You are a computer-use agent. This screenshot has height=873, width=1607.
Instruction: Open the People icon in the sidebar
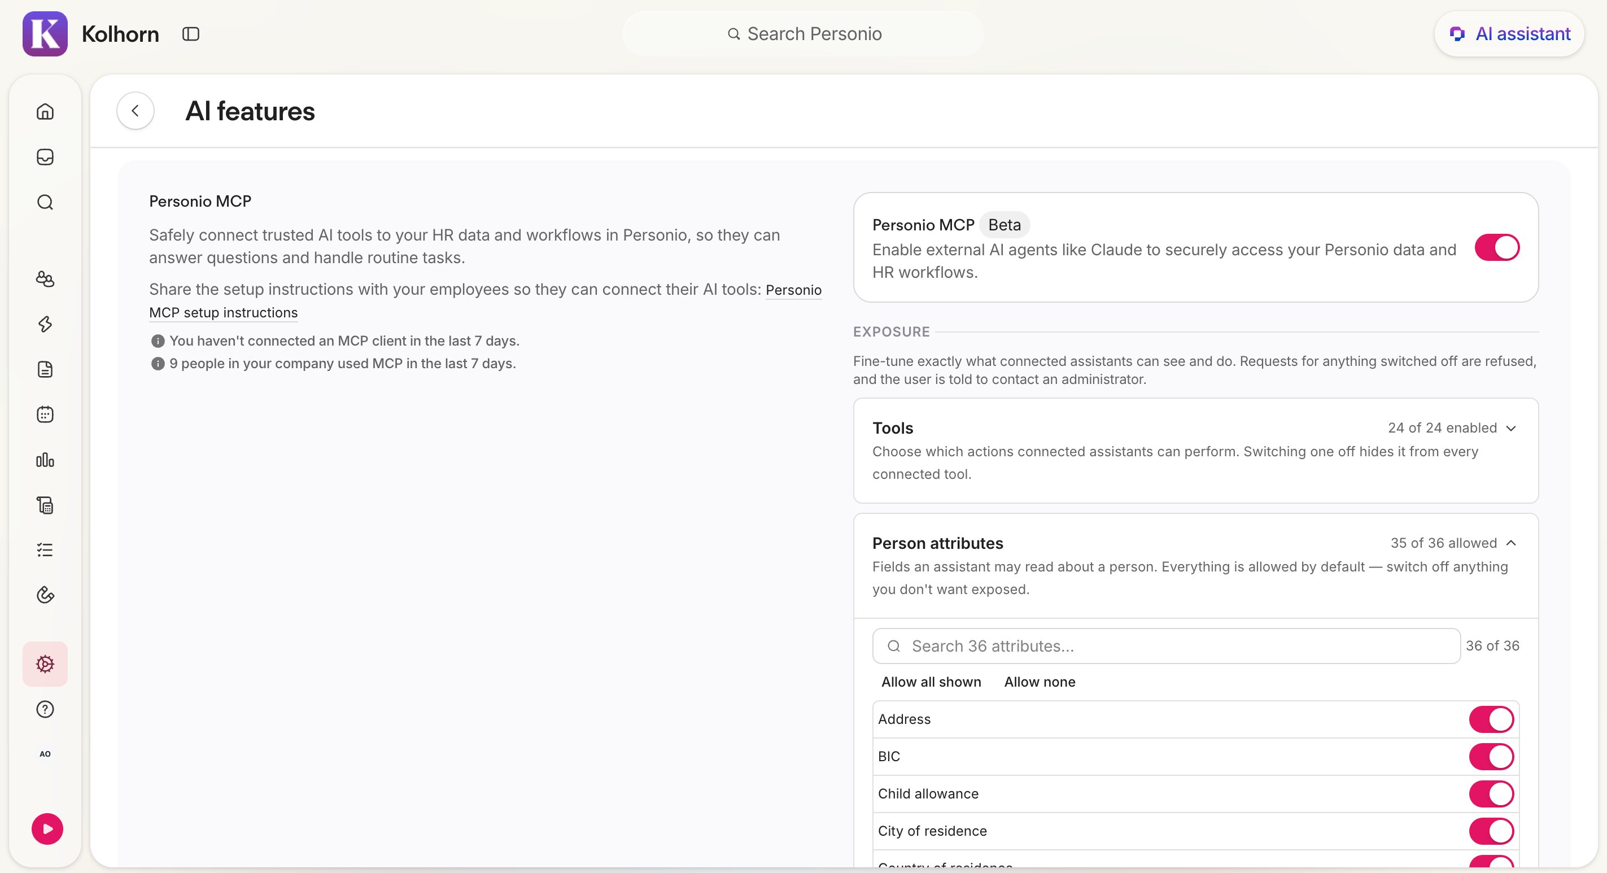pos(45,279)
